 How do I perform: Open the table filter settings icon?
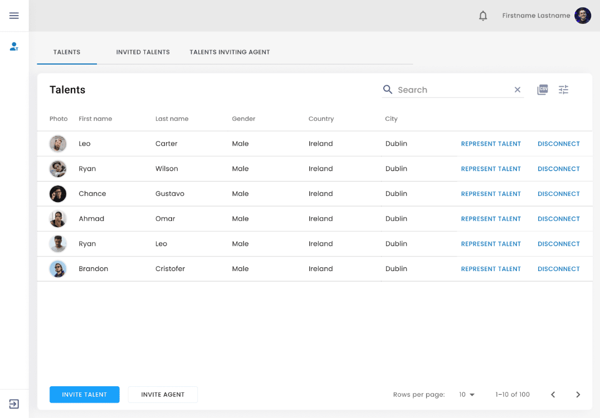563,90
